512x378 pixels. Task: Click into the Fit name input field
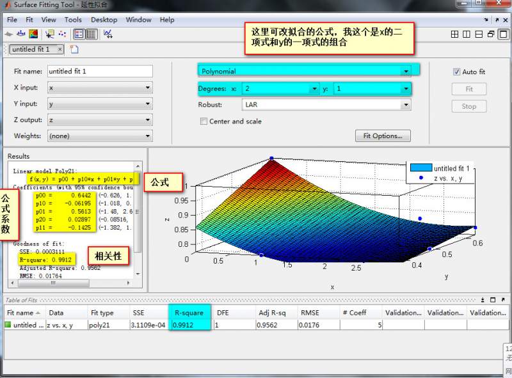click(x=100, y=71)
